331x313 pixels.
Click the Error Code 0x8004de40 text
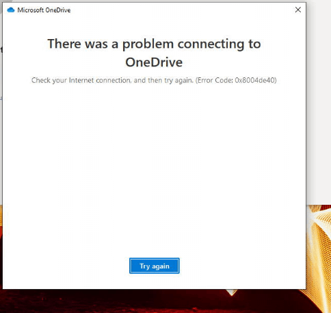coord(236,80)
